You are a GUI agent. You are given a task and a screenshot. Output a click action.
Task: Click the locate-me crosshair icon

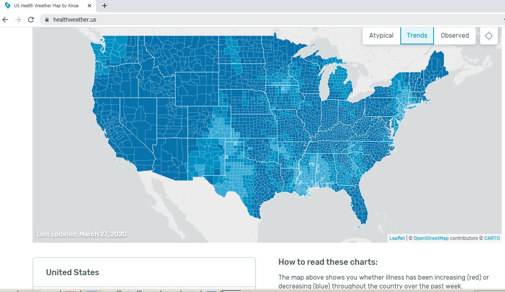coord(489,36)
